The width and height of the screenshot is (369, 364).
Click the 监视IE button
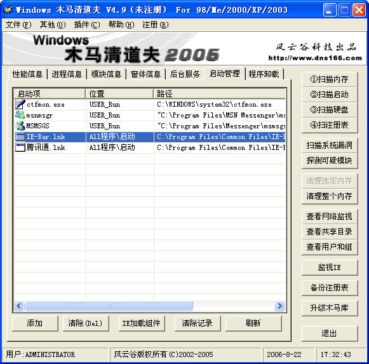(330, 267)
